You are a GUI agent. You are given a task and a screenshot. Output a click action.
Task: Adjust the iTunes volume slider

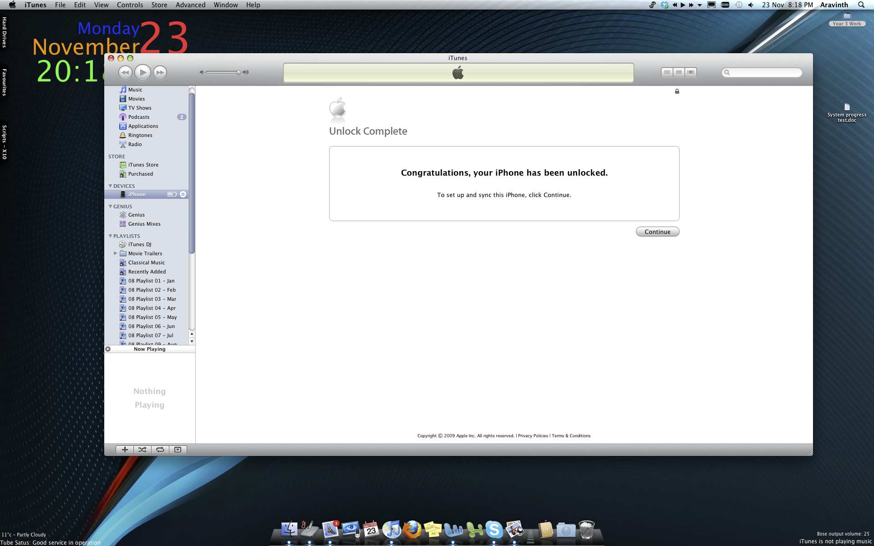[223, 72]
